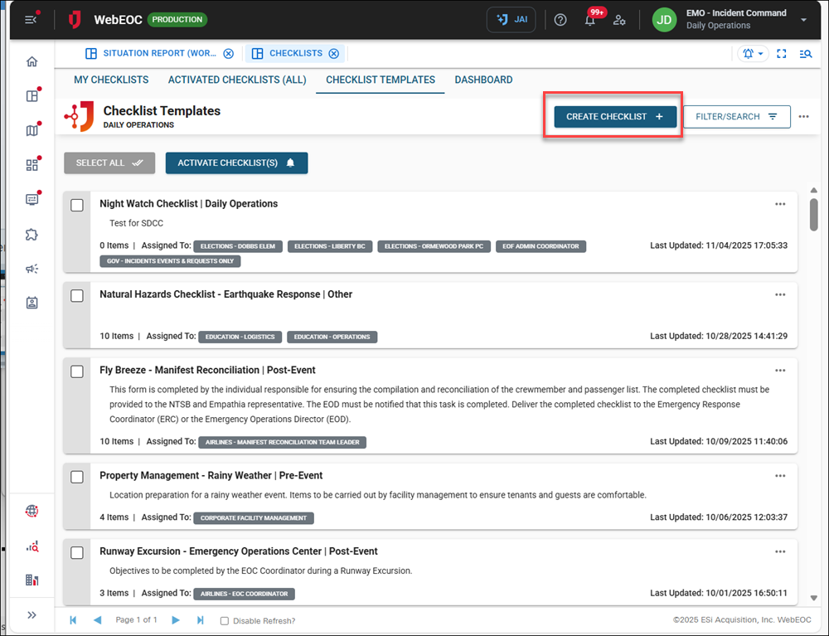Image resolution: width=829 pixels, height=636 pixels.
Task: Open the announcements megaphone icon in sidebar
Action: click(x=32, y=269)
